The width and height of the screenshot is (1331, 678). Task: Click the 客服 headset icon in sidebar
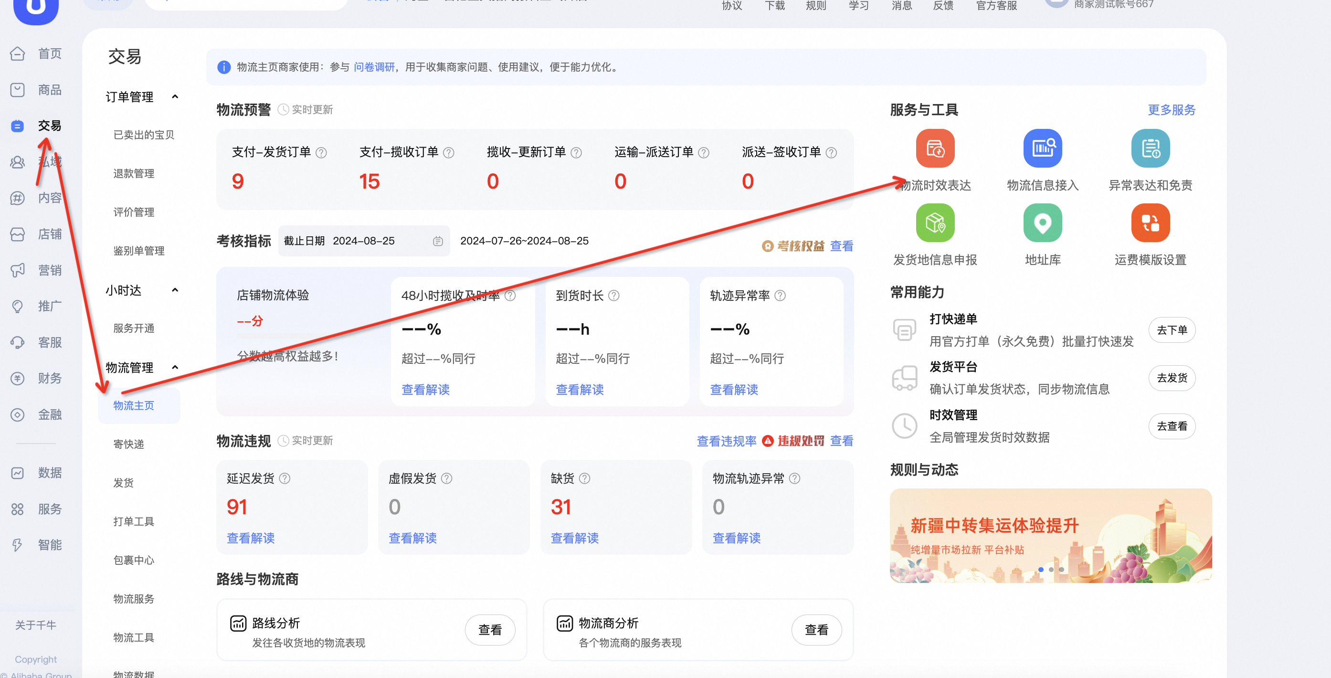18,343
